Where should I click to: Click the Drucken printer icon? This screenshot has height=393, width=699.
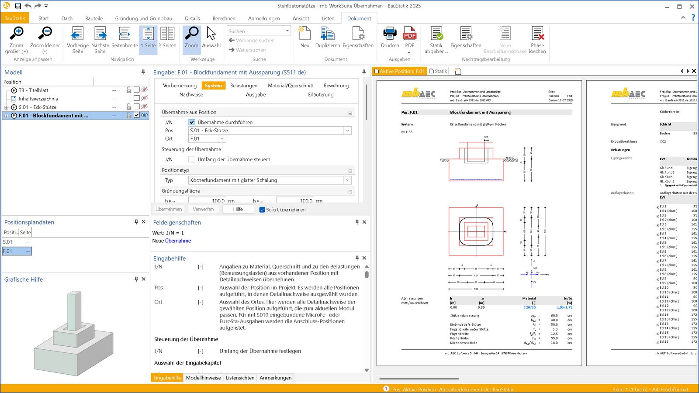[x=390, y=33]
